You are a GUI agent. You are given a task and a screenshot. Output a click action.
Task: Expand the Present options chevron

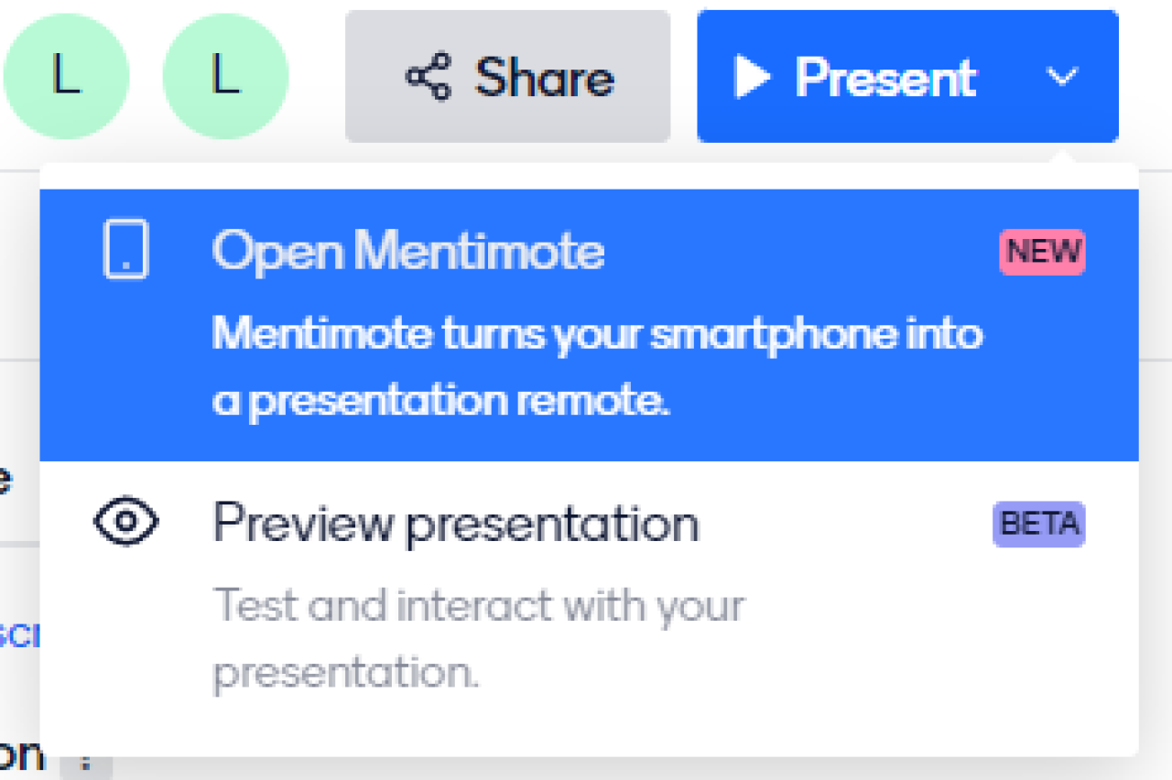click(1061, 77)
